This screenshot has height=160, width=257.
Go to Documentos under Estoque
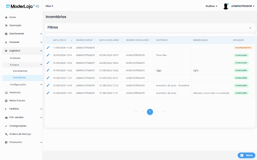point(20,71)
